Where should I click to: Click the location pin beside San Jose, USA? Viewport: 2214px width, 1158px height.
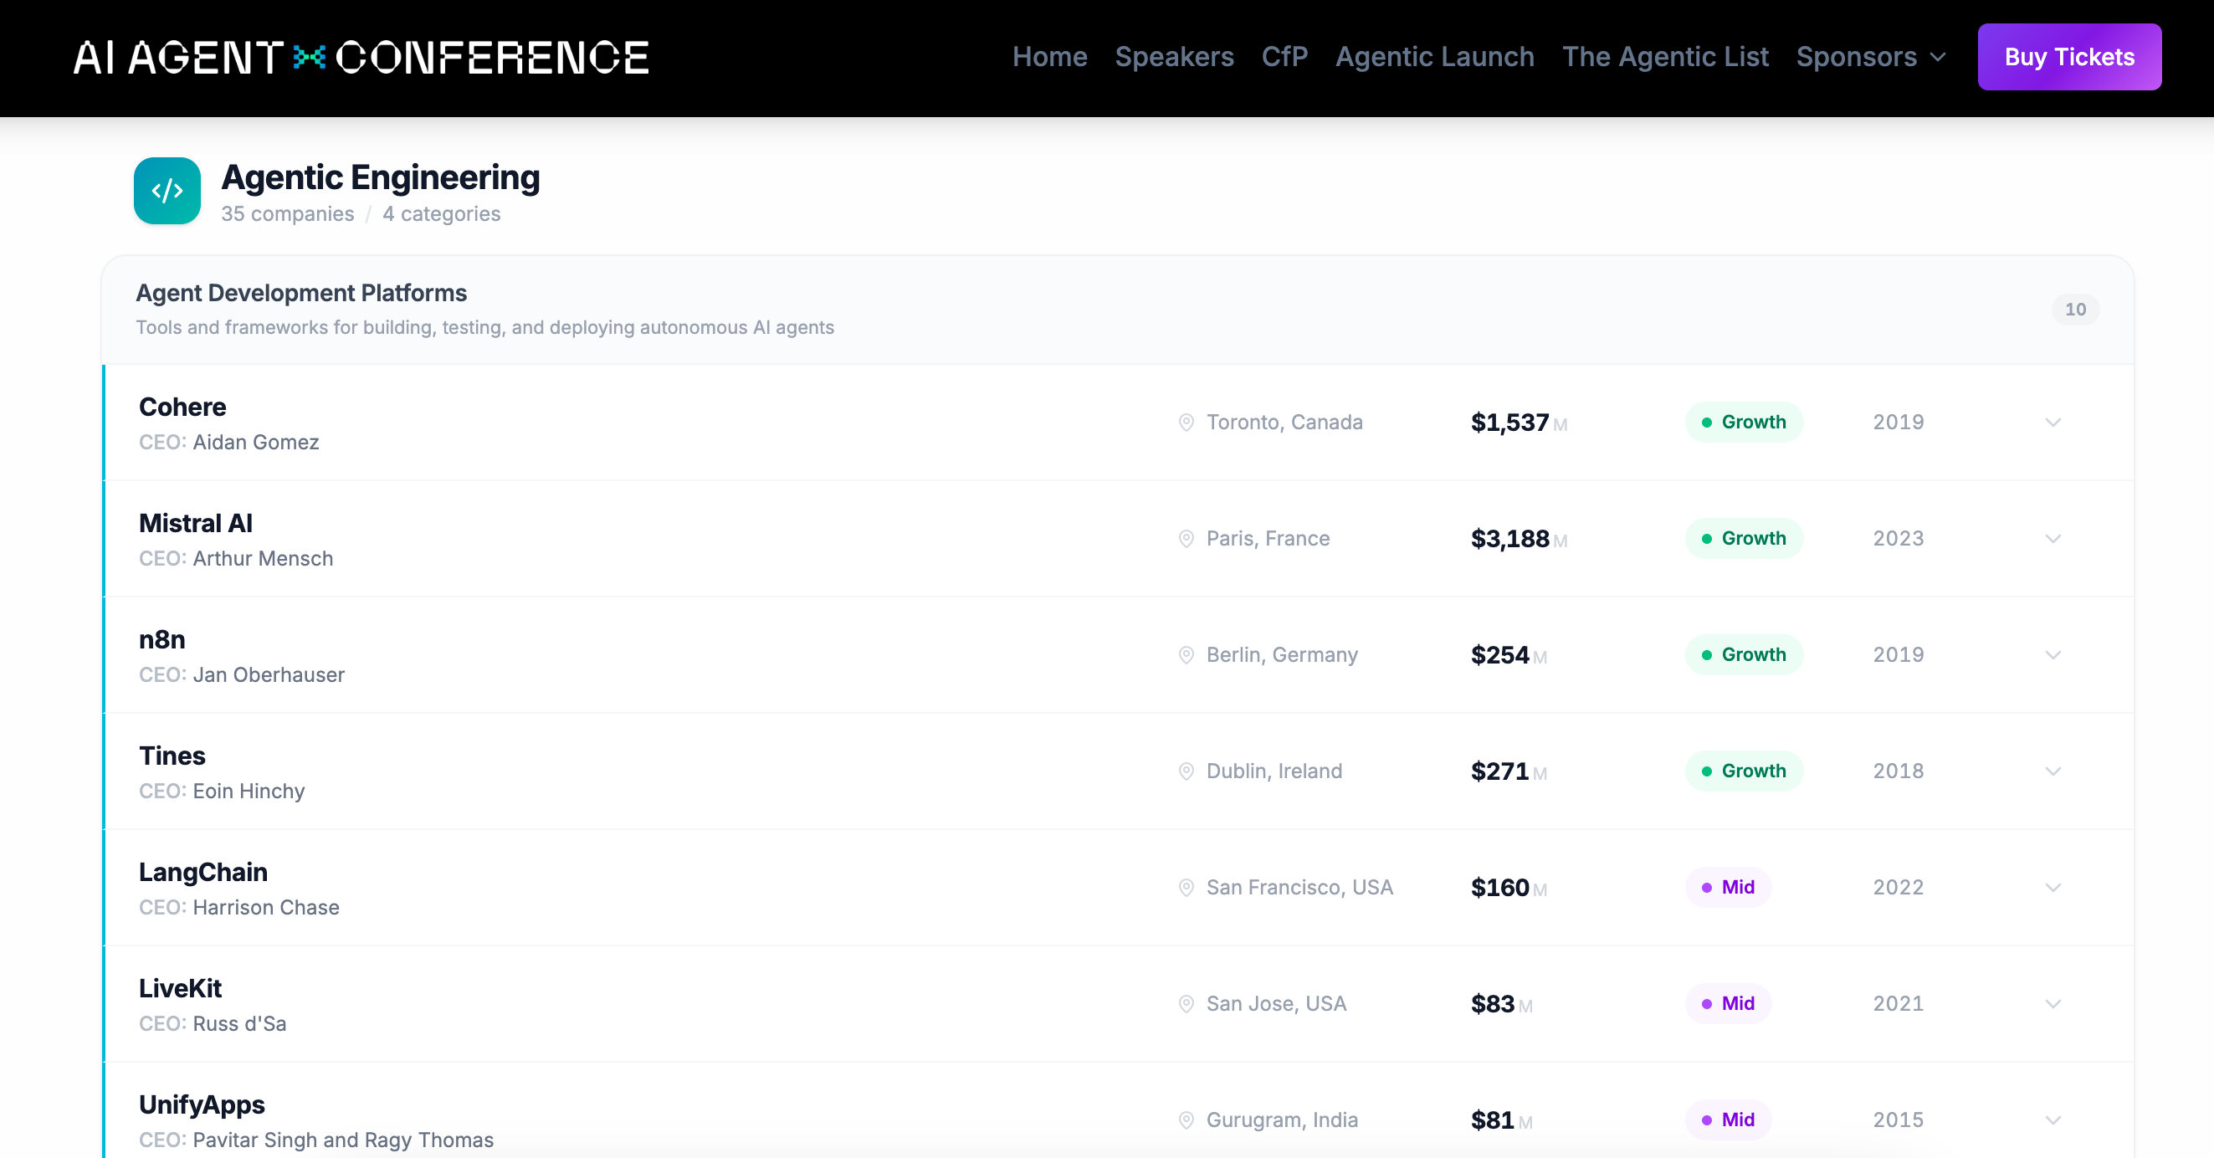(x=1186, y=1003)
